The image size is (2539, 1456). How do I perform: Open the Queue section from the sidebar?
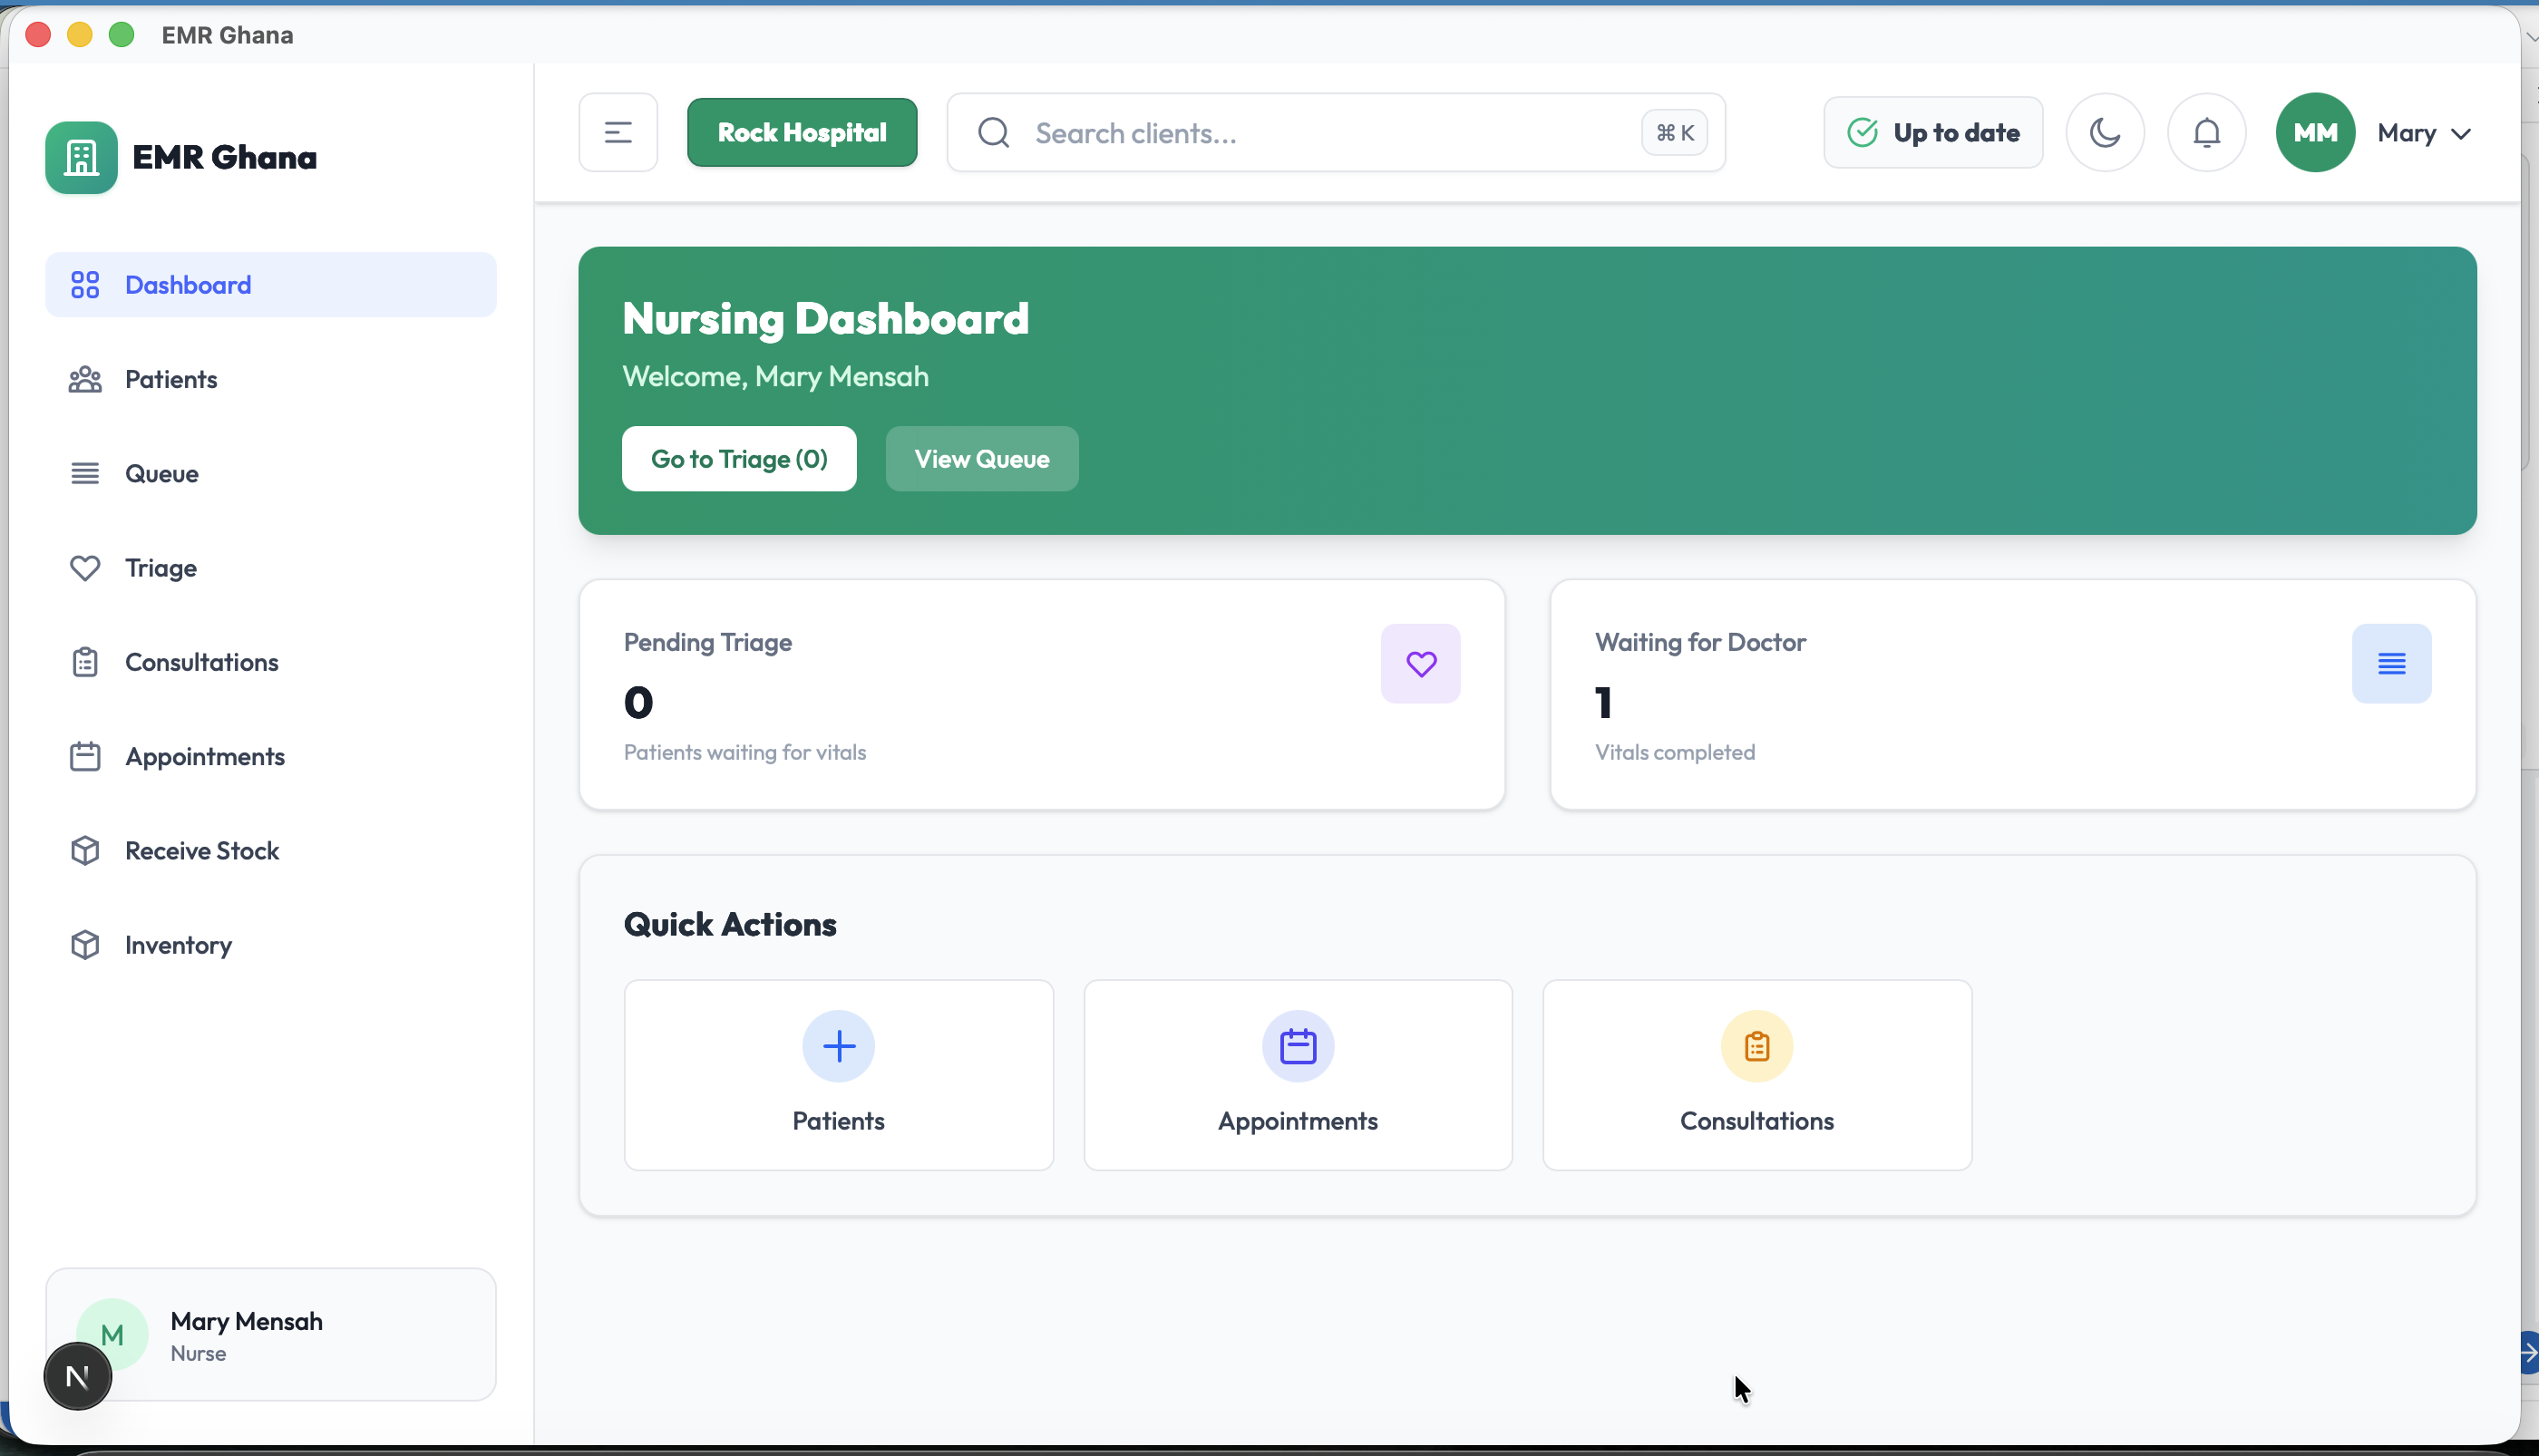point(85,473)
